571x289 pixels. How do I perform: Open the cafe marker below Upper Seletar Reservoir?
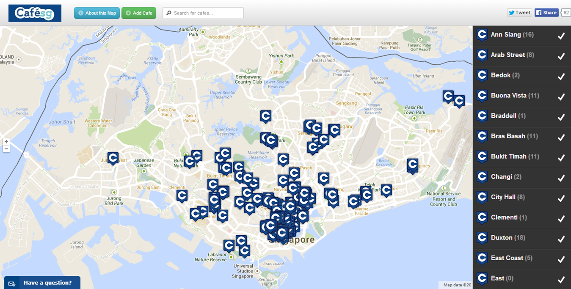click(266, 117)
